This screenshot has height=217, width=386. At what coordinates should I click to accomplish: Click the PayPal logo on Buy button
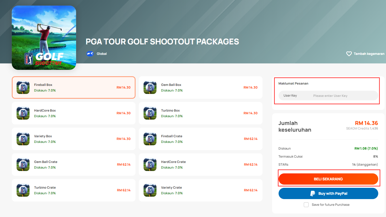(313, 193)
